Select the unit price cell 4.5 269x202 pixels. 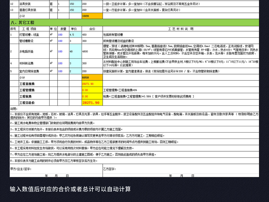[75, 34]
